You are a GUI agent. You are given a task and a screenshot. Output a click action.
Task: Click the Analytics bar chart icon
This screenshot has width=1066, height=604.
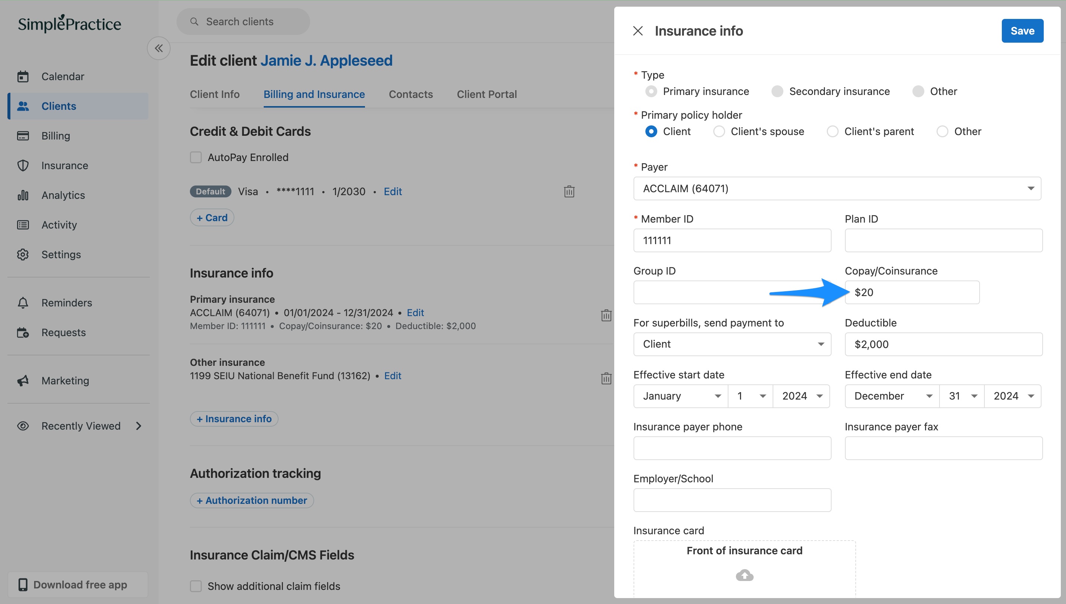point(23,195)
